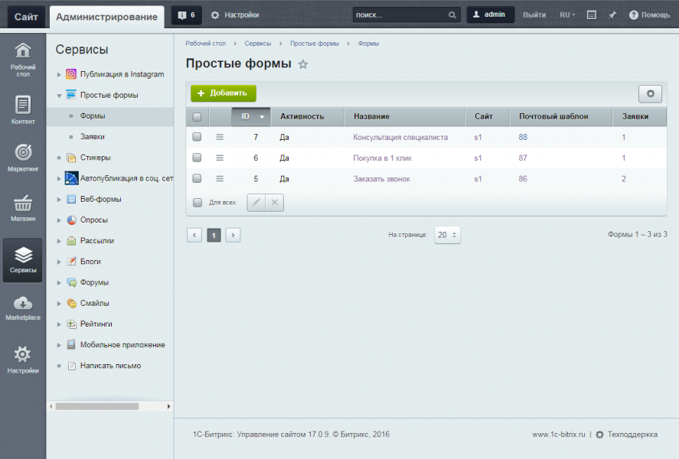
Task: Click the sidebar scrollbar left arrow
Action: [51, 407]
